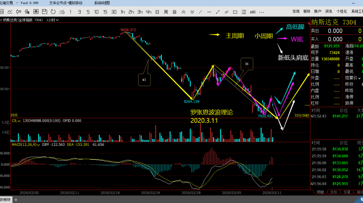Switch to the 分笔 tab

[347, 192]
